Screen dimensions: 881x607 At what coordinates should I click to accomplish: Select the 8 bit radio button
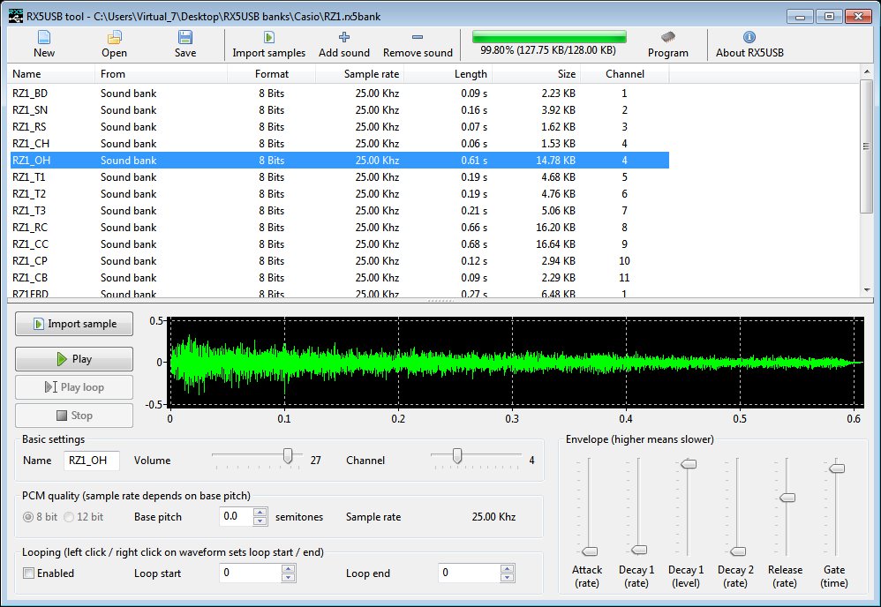(29, 517)
